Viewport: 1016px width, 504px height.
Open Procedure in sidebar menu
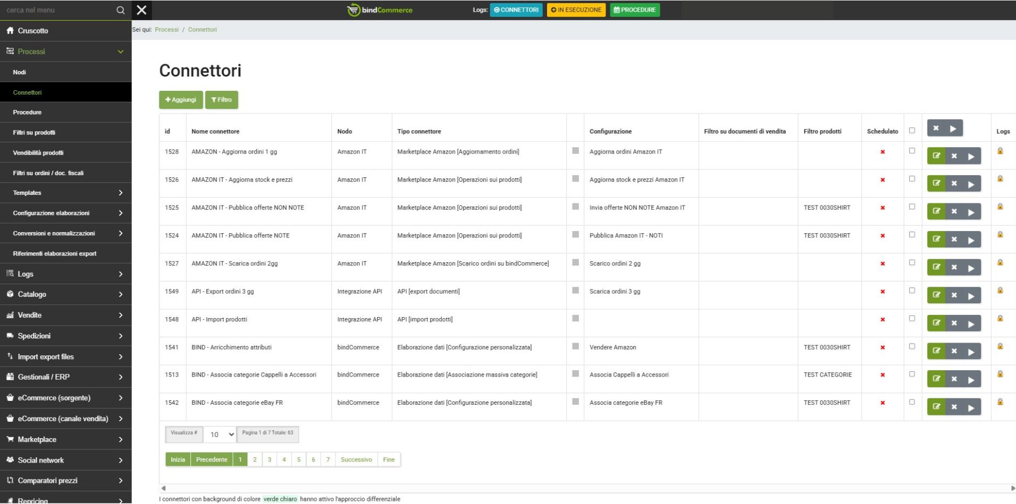point(27,113)
